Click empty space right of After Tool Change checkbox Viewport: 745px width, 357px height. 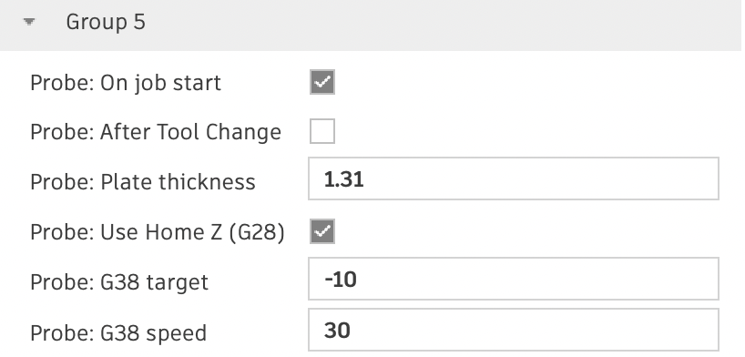527,131
